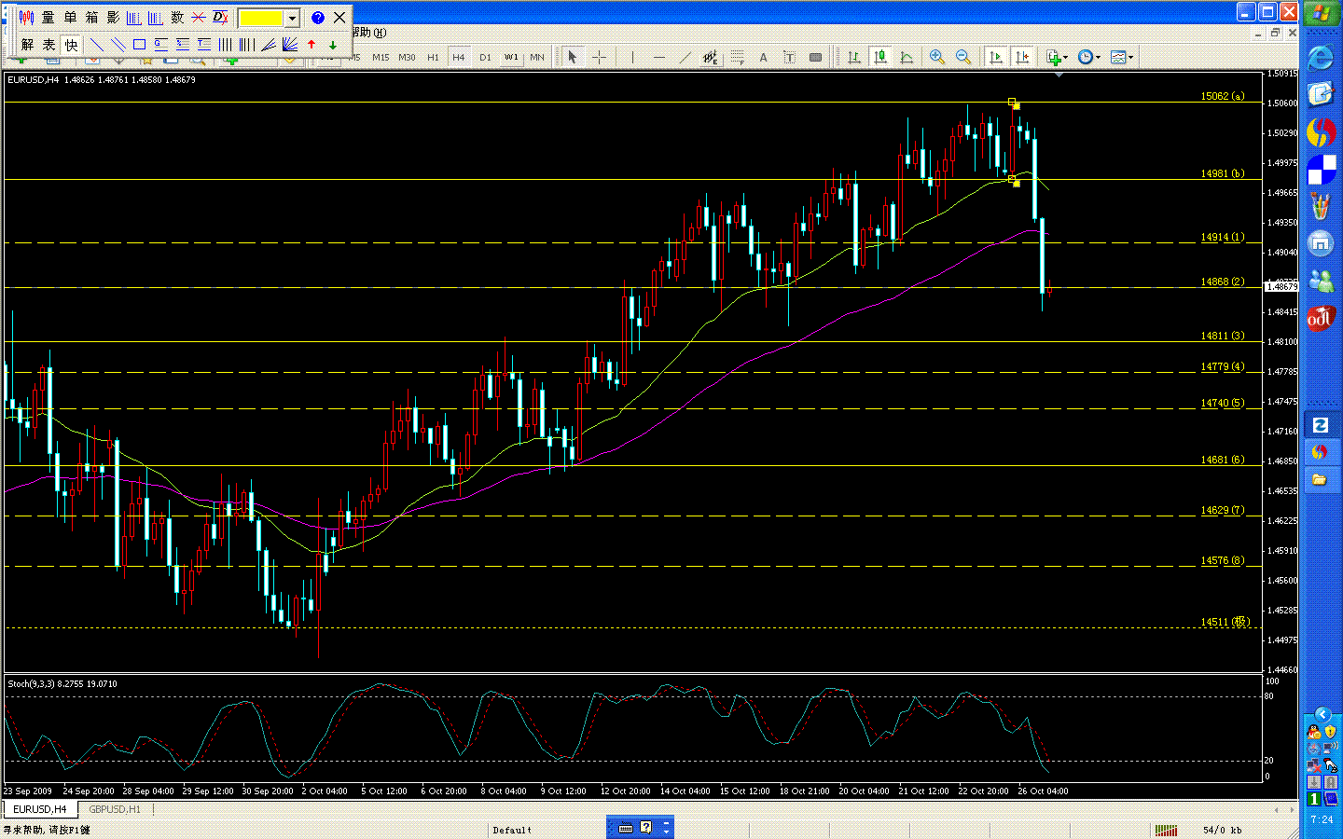
Task: Click the 15062 (a) level label
Action: tap(1222, 96)
